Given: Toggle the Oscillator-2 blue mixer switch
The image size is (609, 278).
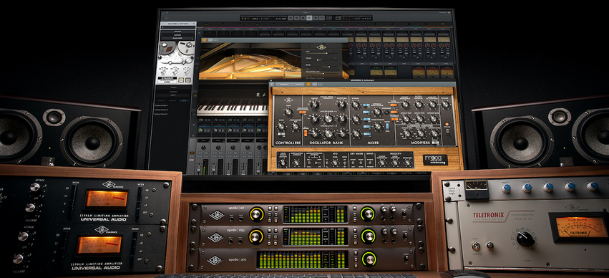Looking at the screenshot, I should pyautogui.click(x=367, y=120).
